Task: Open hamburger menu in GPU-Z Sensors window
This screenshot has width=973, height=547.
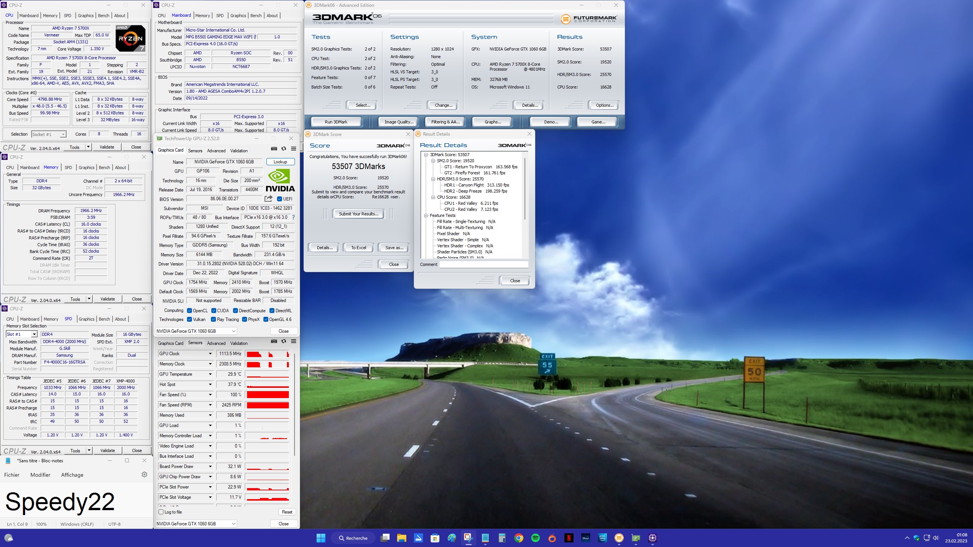Action: point(293,341)
